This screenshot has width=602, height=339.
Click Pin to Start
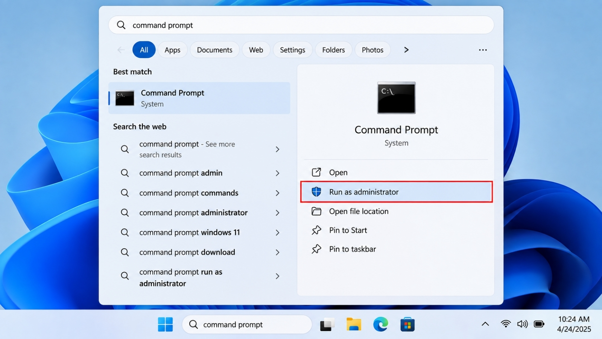[x=396, y=230]
